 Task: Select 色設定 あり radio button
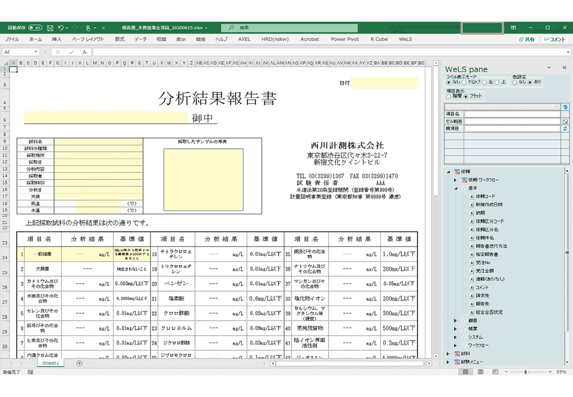pyautogui.click(x=530, y=82)
